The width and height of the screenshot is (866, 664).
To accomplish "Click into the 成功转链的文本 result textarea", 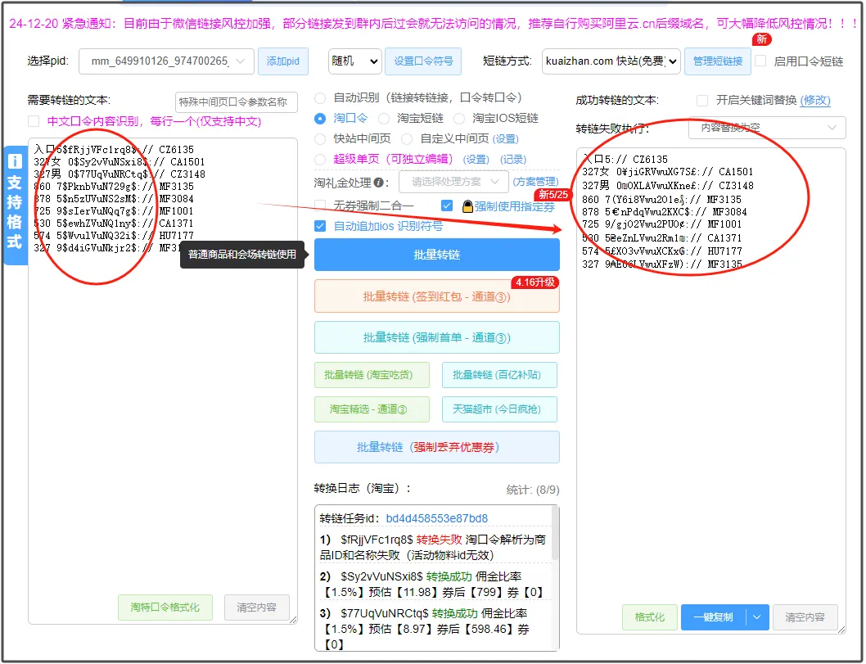I will [x=710, y=391].
